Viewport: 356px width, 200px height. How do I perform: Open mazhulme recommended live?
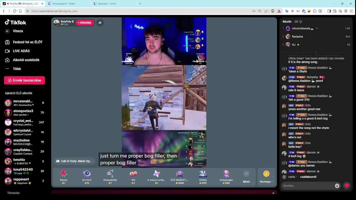(x=24, y=142)
